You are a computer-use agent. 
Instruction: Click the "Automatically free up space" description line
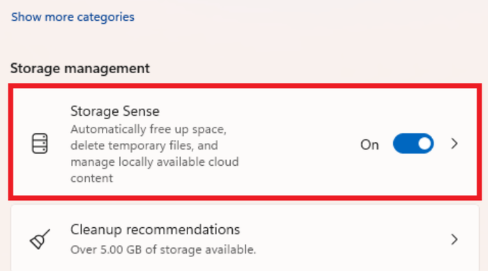click(148, 129)
